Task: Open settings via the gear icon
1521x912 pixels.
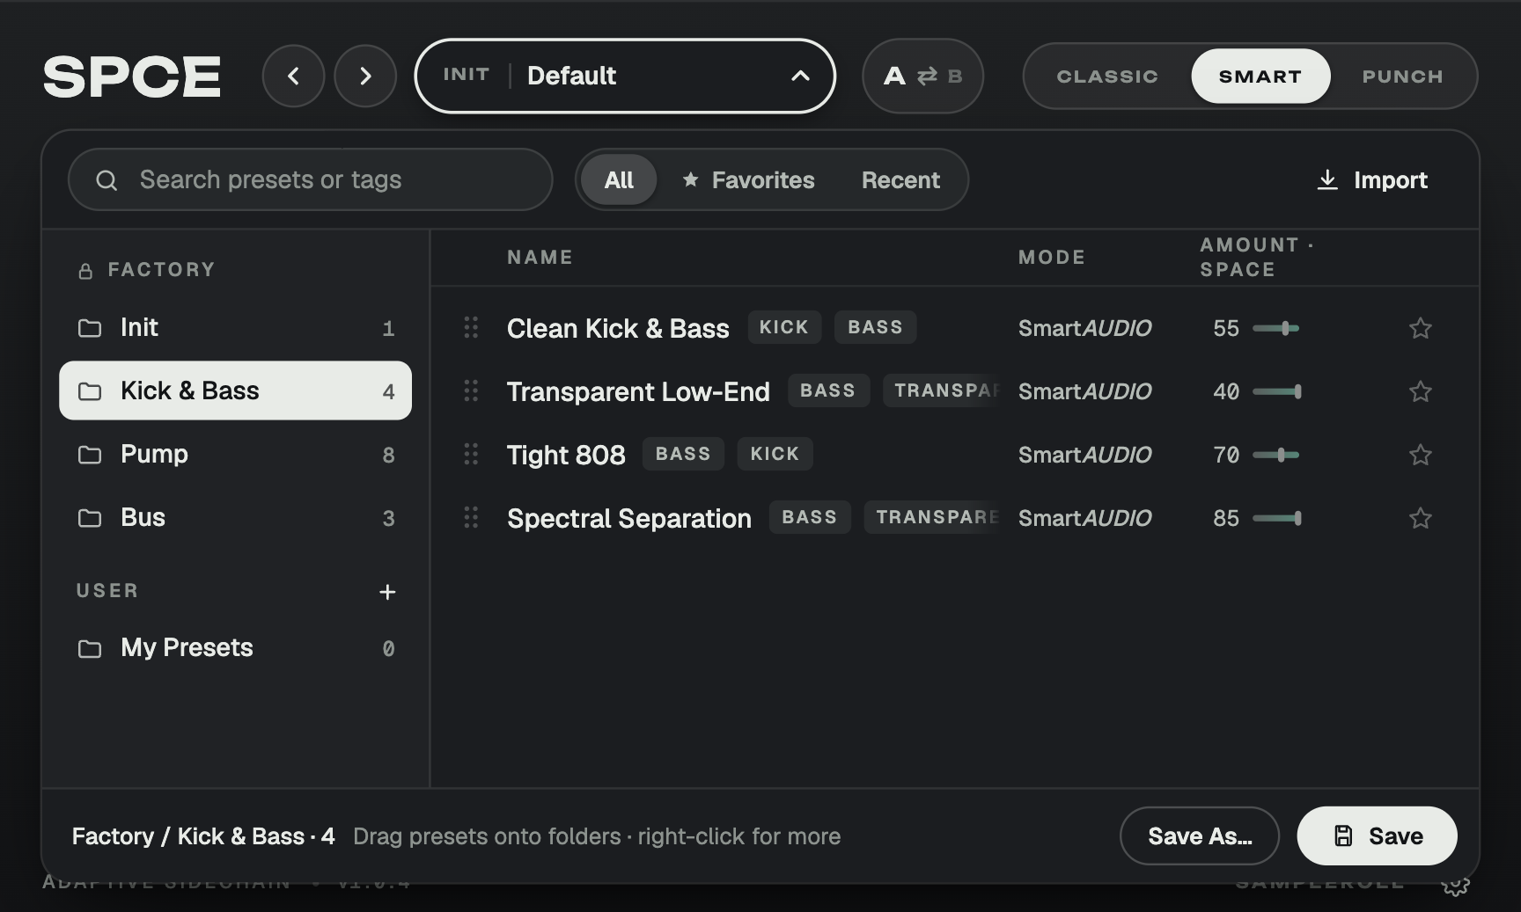Action: [1456, 885]
